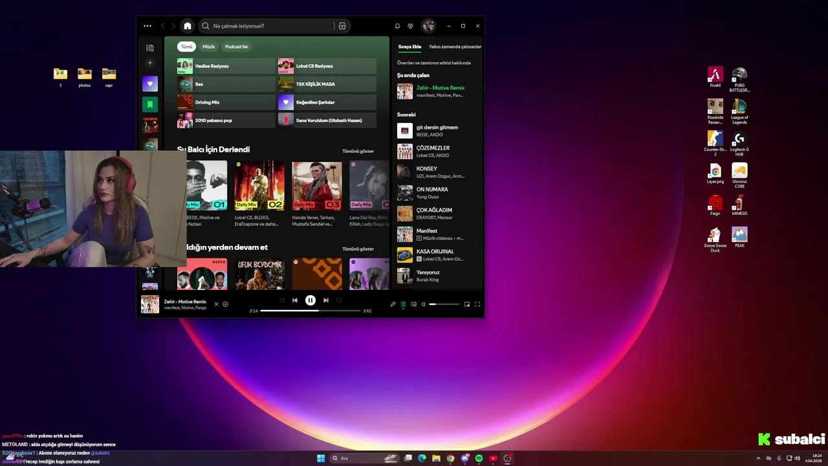Collapse Your Library sidebar icon

pos(150,48)
